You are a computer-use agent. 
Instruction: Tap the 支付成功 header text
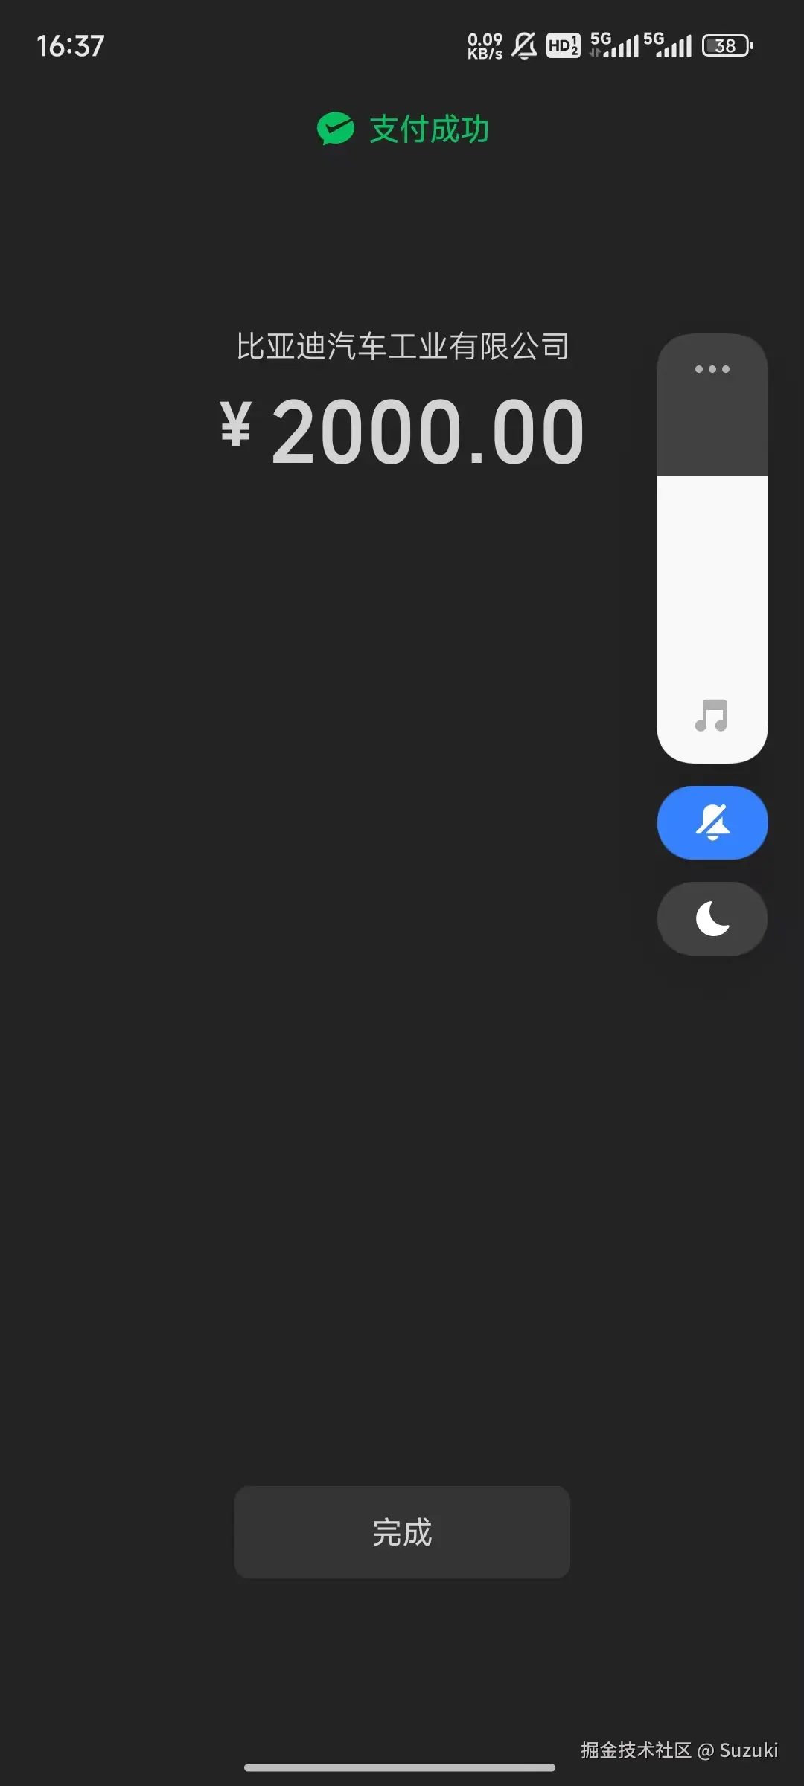pyautogui.click(x=430, y=129)
